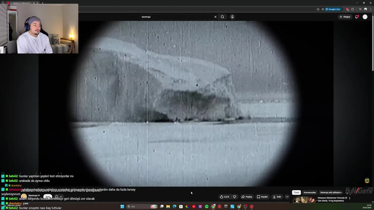Open the more actions ellipsis below video
This screenshot has width=374, height=210.
(287, 197)
